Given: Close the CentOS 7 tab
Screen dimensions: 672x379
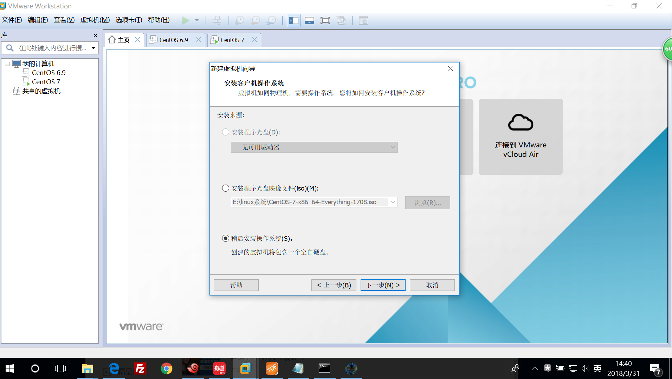Looking at the screenshot, I should [x=254, y=40].
